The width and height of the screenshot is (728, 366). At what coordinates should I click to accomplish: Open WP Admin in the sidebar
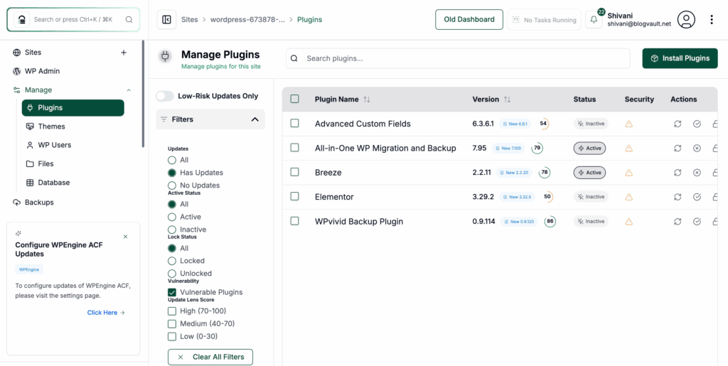(42, 71)
